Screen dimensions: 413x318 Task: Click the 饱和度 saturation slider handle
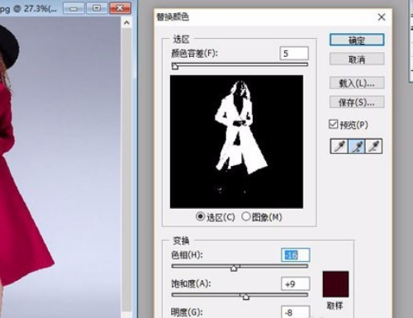click(x=245, y=297)
